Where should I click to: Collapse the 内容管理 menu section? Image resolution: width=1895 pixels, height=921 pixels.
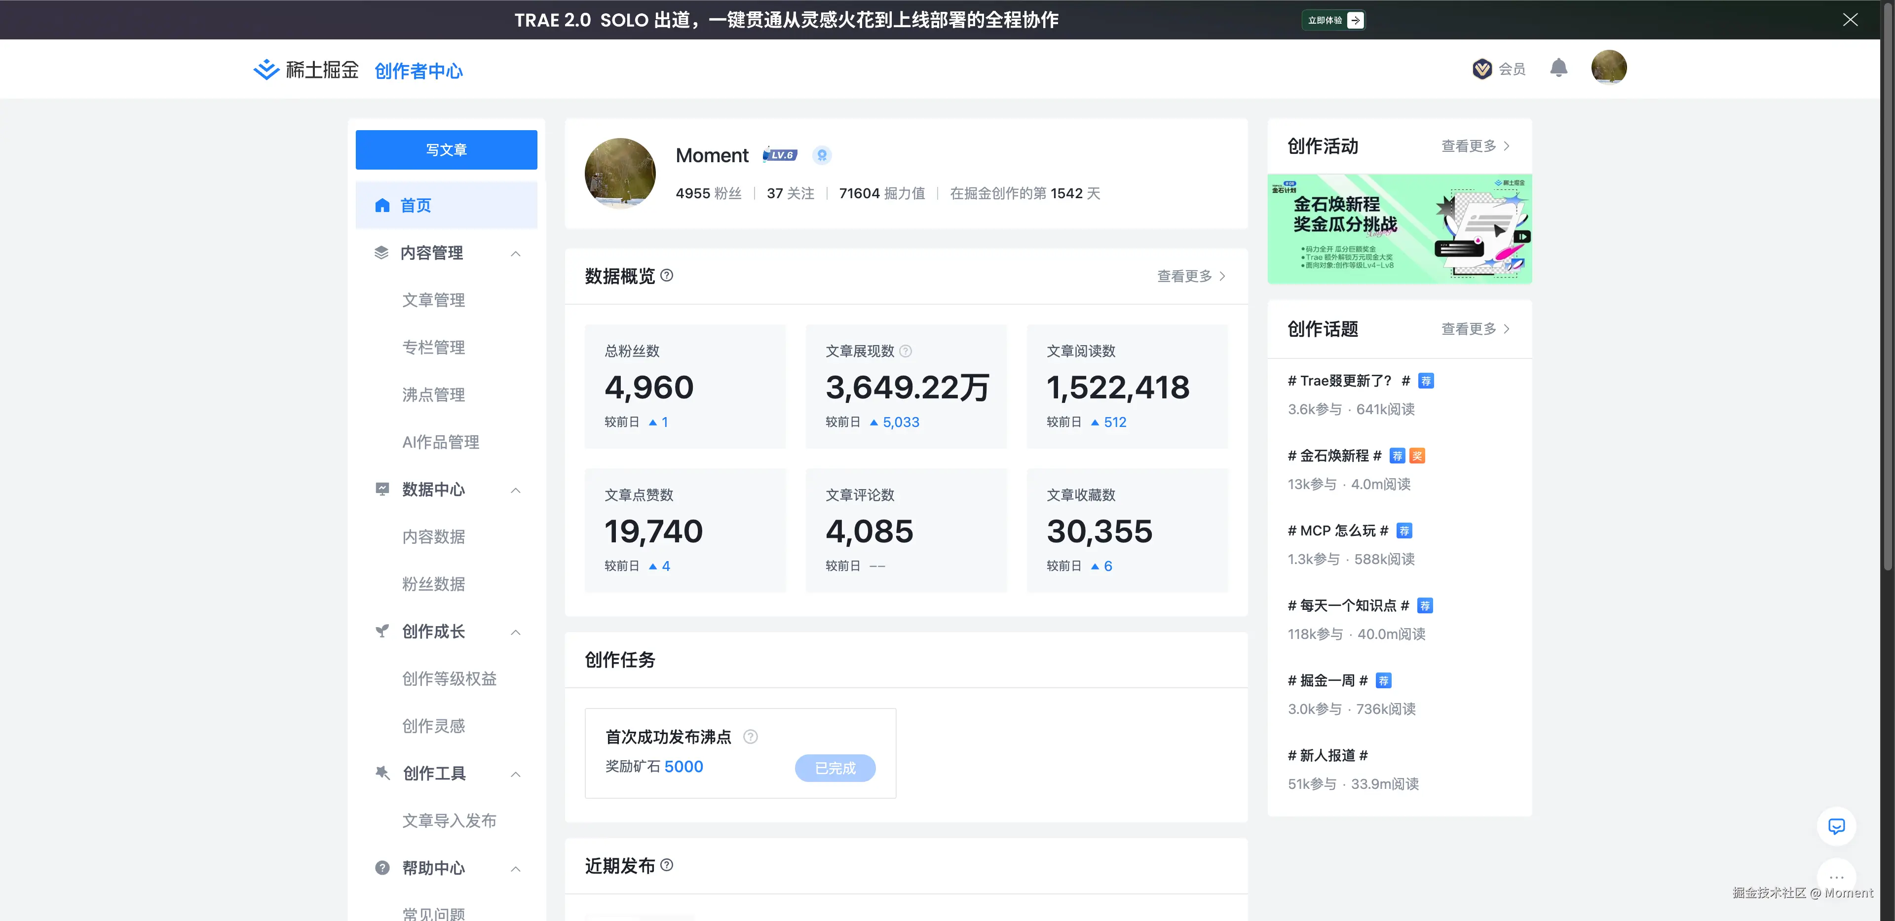(516, 253)
